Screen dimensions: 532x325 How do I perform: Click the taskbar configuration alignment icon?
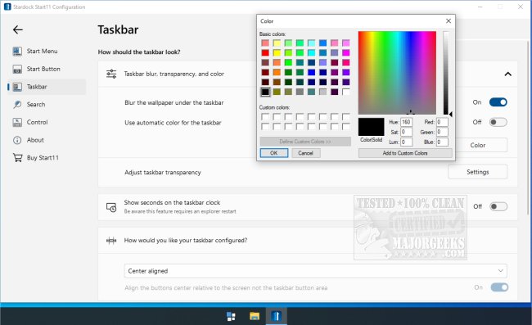[111, 241]
